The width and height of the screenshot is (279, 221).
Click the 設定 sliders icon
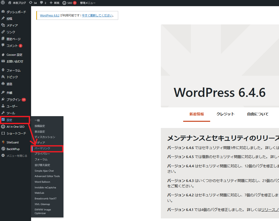3,119
